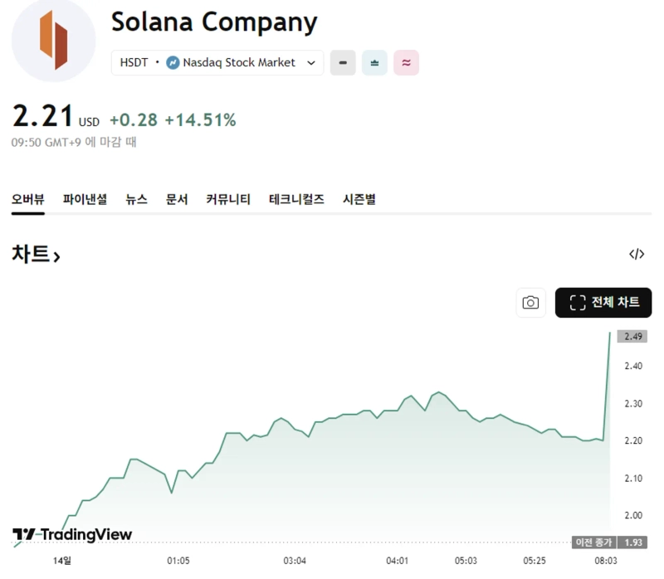Take a chart snapshot with camera icon
Screen dimensions: 664x579
click(x=530, y=303)
